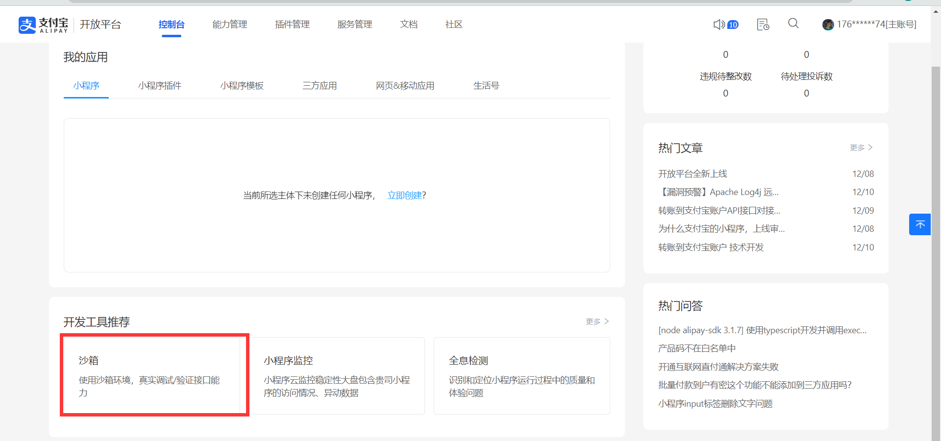Open article 转账到支付宝账户 技术开发
This screenshot has width=941, height=441.
coord(711,247)
